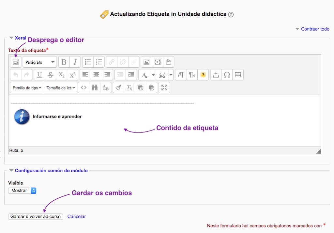Screen dimensions: 334x233
Task: Open the Parágrafo format dropdown
Action: pos(40,62)
